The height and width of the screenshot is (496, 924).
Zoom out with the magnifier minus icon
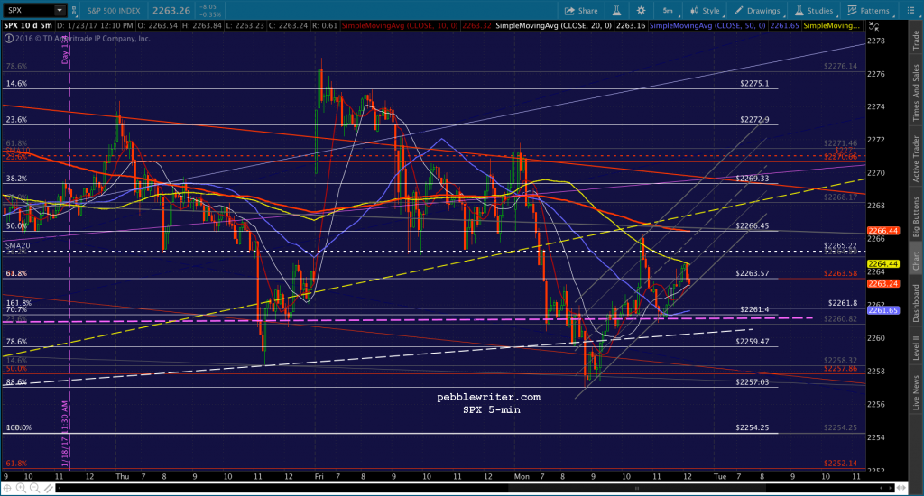point(35,488)
